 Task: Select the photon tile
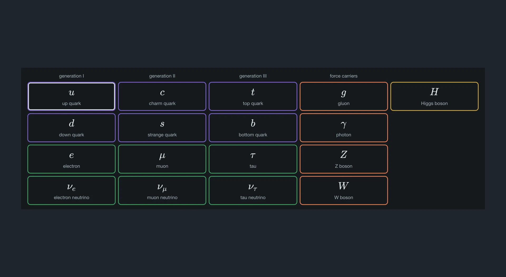[x=344, y=128]
